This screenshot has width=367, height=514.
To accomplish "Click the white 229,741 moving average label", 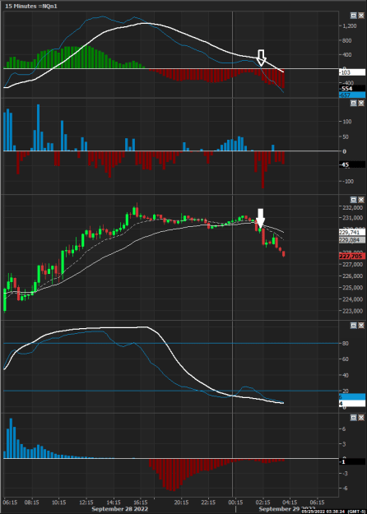I will (x=351, y=232).
